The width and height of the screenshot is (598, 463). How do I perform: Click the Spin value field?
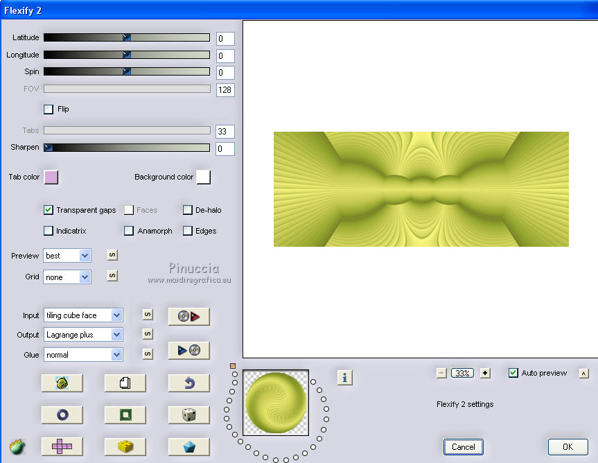point(225,73)
